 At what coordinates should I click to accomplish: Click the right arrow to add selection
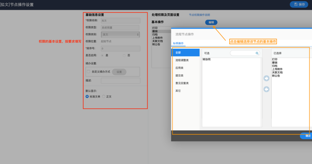click(266, 78)
